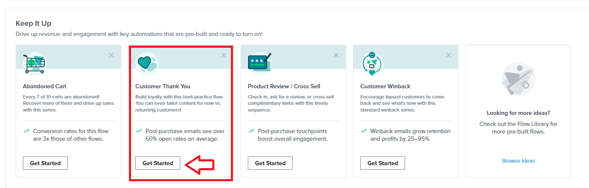Click the Customer Thank You card title
This screenshot has height=188, width=589.
pos(163,86)
